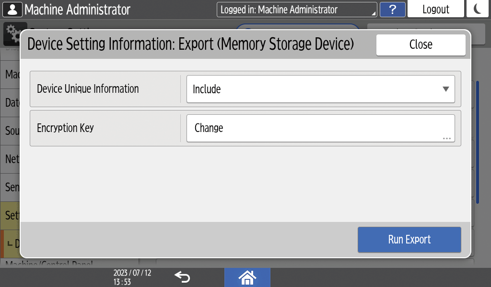491x287 pixels.
Task: Open the Device Unique Information combo box
Action: pyautogui.click(x=320, y=89)
